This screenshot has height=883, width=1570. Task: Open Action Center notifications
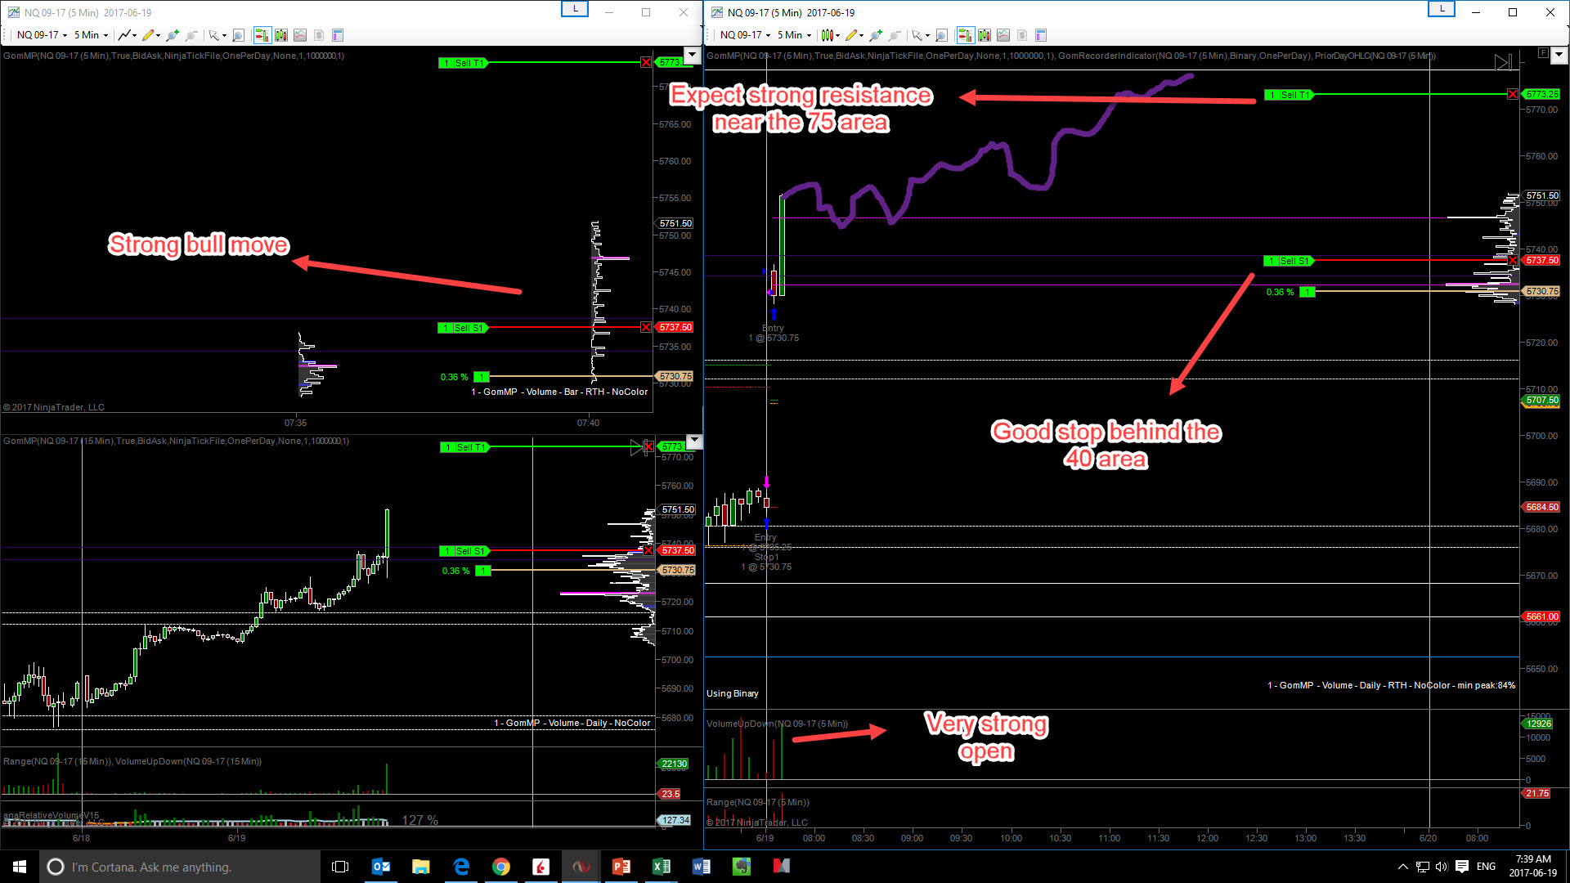click(1462, 867)
